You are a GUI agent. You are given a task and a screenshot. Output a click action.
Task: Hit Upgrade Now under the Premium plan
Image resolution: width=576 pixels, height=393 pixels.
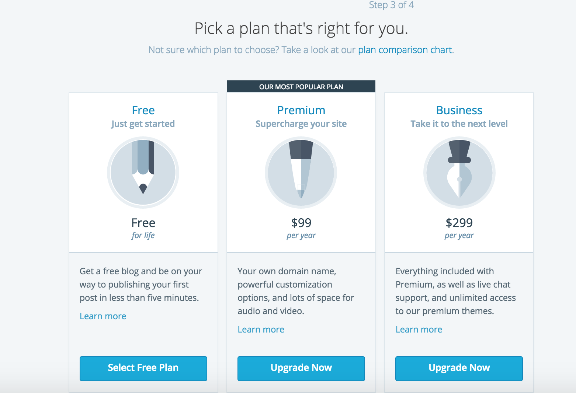301,368
